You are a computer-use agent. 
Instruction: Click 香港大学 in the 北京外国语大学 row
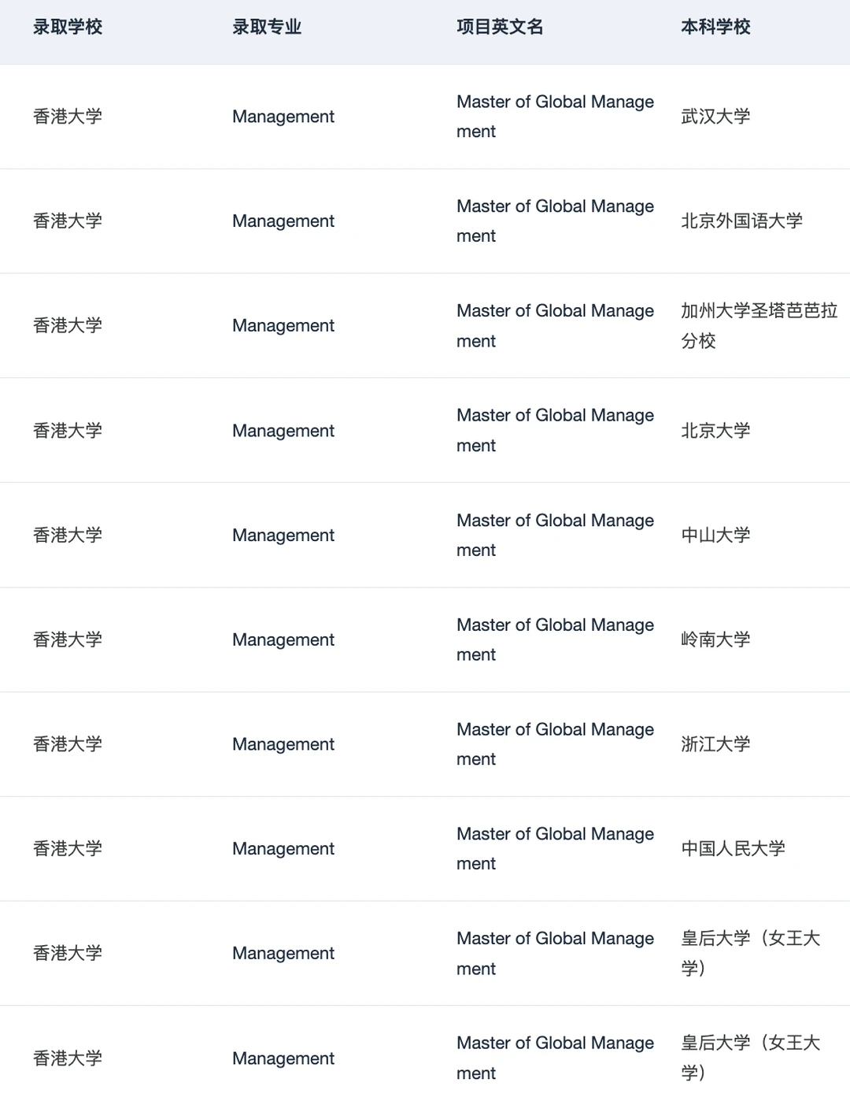[x=68, y=221]
